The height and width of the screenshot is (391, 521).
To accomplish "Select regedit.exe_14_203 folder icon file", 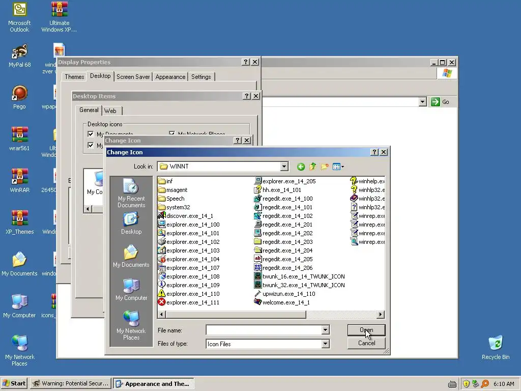I will (x=283, y=242).
